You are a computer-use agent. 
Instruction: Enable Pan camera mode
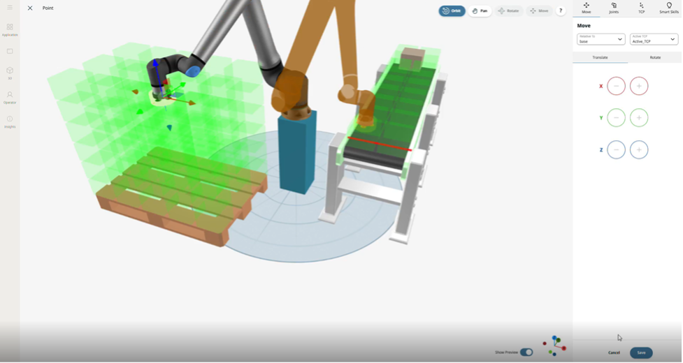click(x=480, y=11)
